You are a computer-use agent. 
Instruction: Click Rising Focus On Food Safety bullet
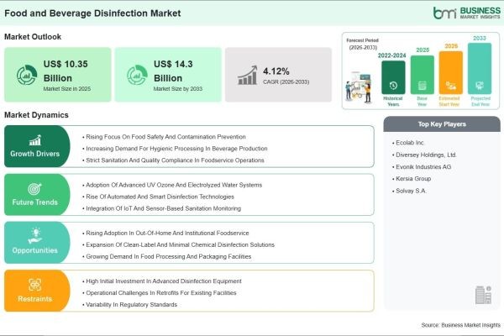point(165,137)
